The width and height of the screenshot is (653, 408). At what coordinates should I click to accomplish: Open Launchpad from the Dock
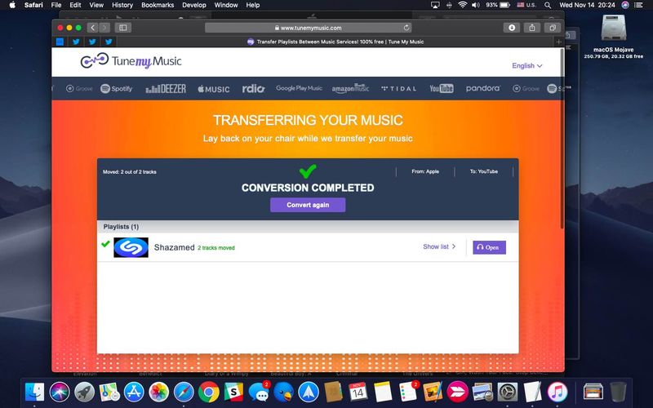coord(84,392)
